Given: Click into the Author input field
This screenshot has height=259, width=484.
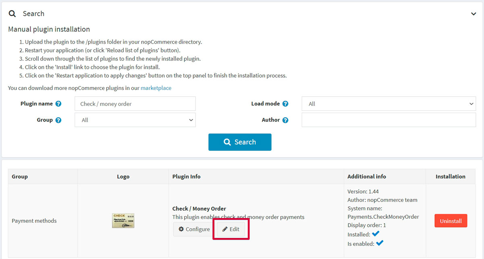Looking at the screenshot, I should (x=389, y=120).
